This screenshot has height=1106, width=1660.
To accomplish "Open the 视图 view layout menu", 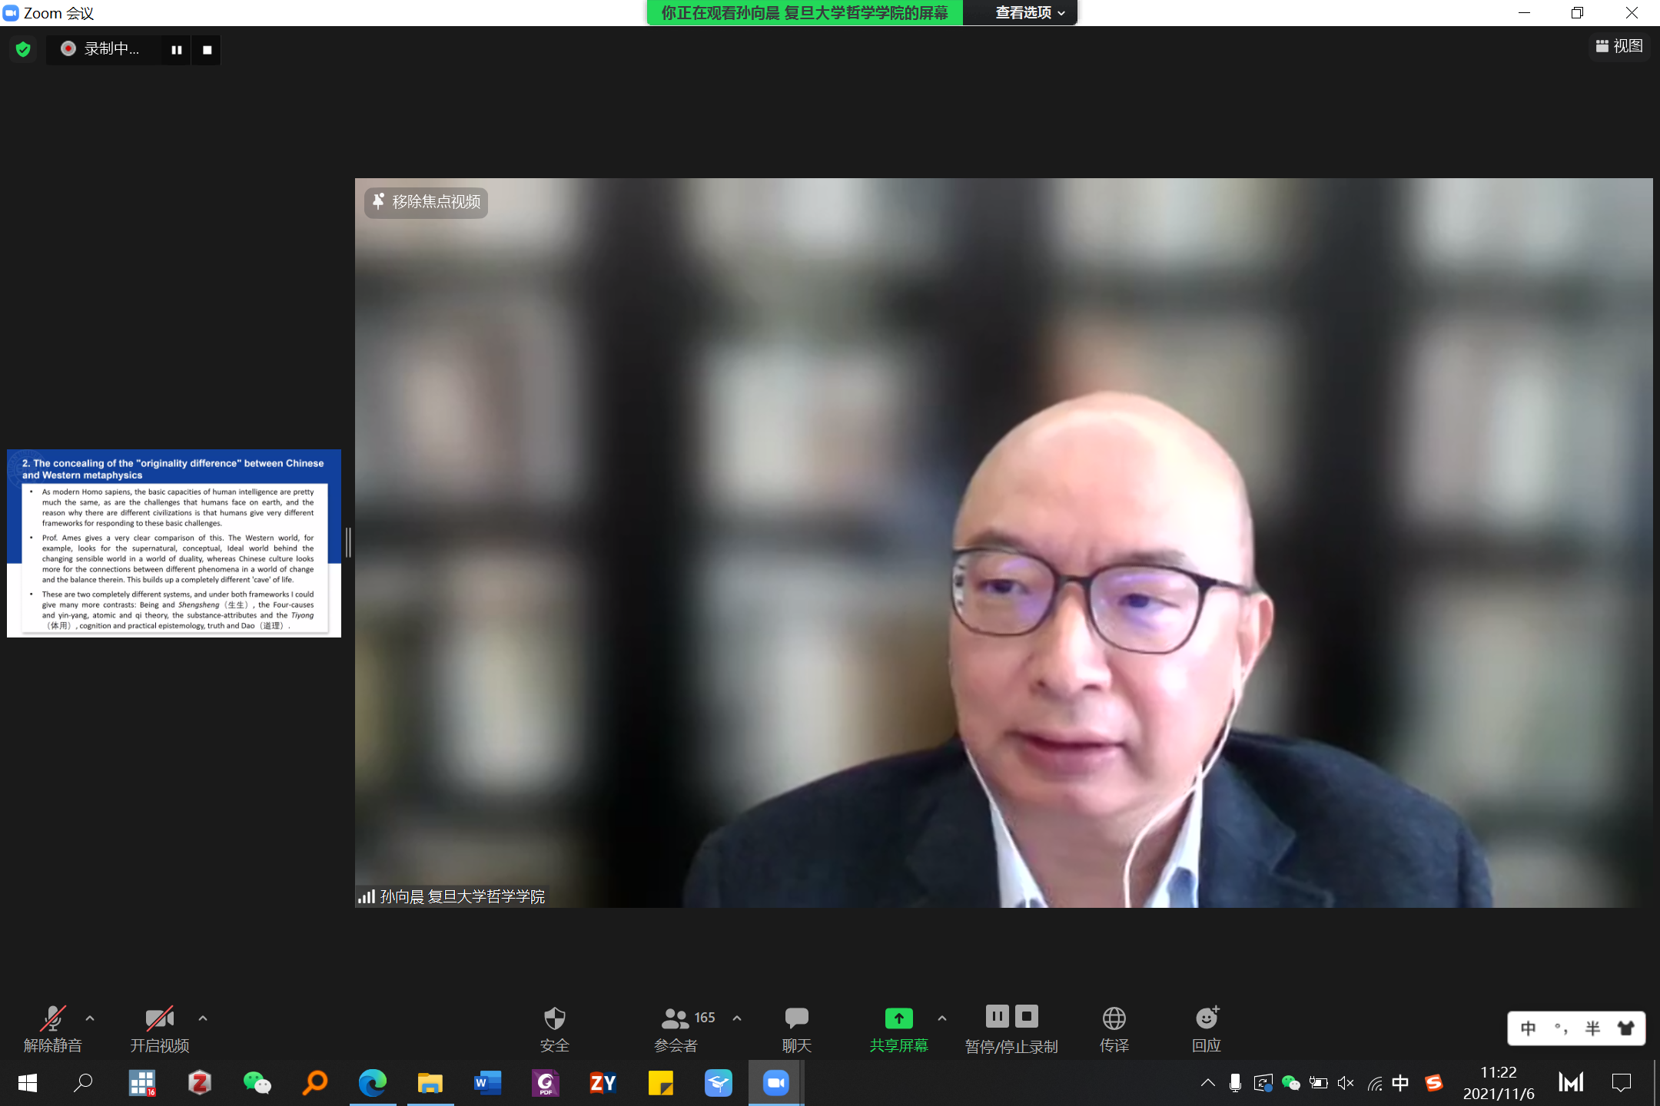I will (1619, 46).
